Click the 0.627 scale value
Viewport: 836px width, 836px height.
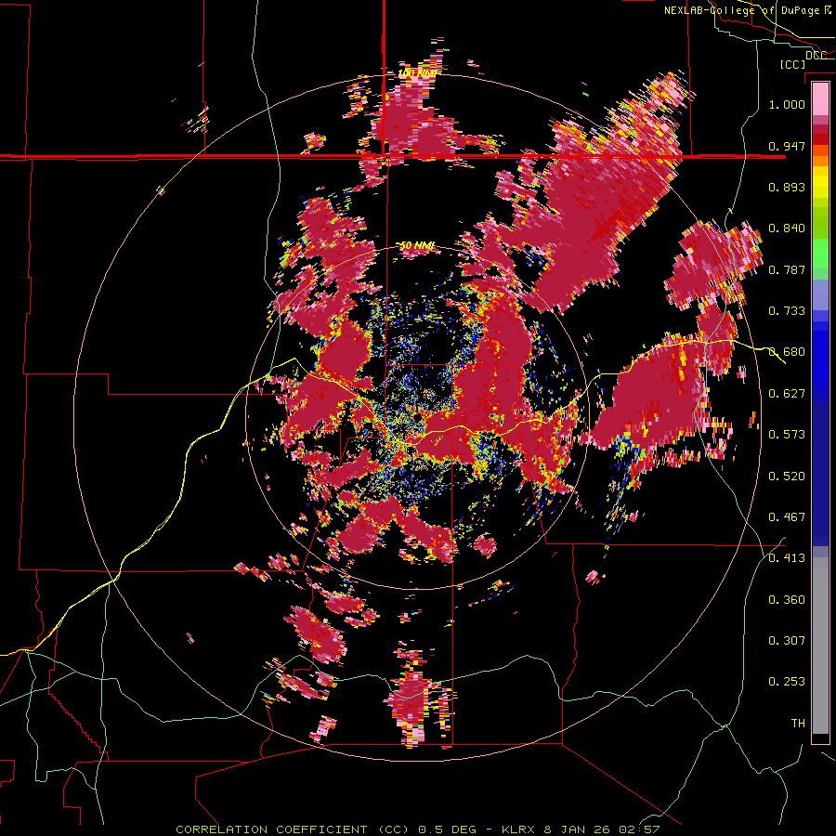tap(787, 394)
